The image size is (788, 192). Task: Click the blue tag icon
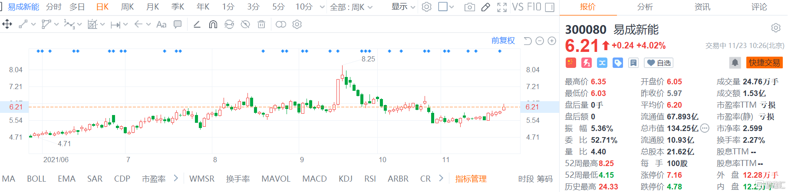(x=618, y=63)
